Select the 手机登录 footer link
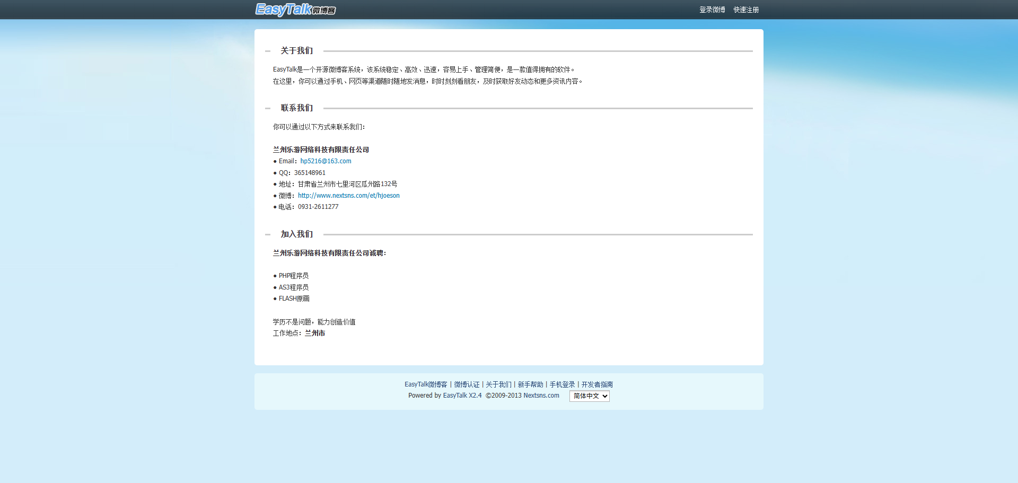 click(x=562, y=384)
